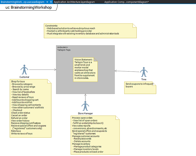Click the Customer actor label

pos(24,77)
